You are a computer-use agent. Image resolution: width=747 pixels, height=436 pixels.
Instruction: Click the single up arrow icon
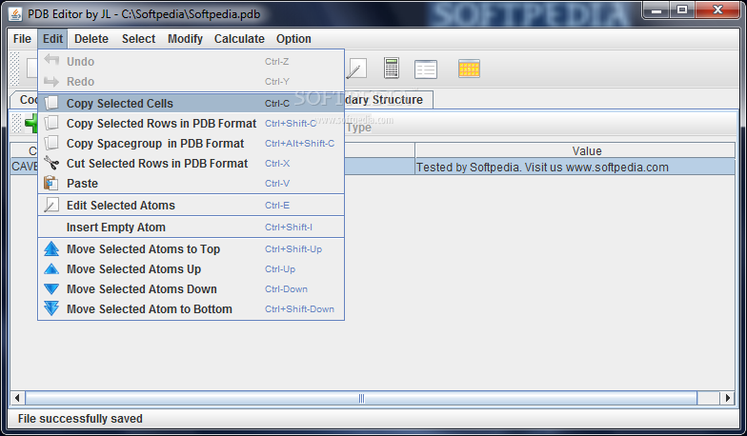(x=51, y=268)
